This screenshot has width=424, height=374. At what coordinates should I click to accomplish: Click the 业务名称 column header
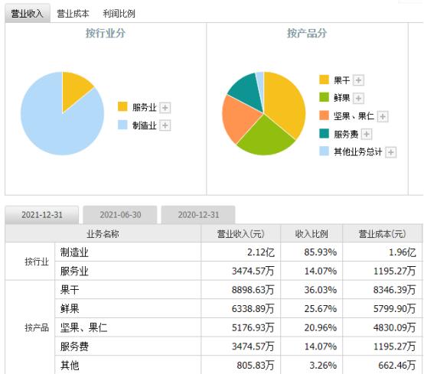click(103, 234)
